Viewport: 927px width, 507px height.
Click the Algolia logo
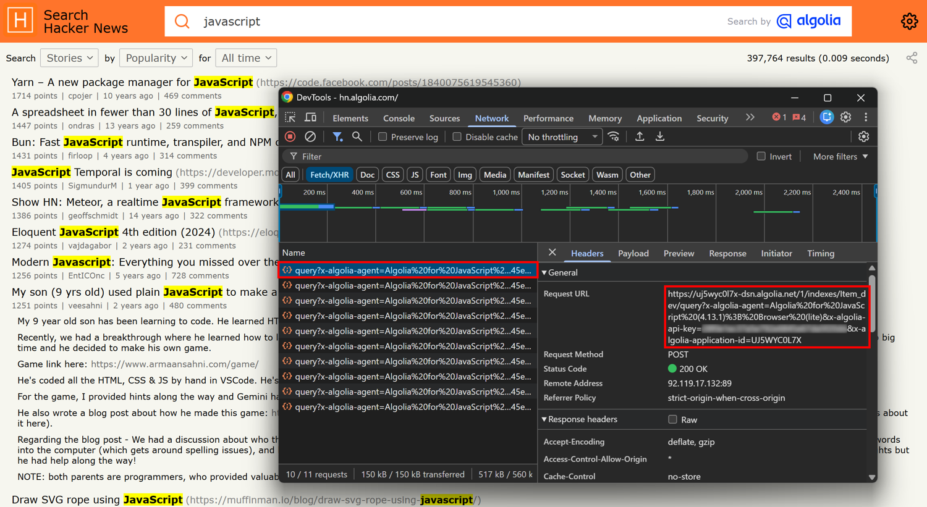point(809,21)
